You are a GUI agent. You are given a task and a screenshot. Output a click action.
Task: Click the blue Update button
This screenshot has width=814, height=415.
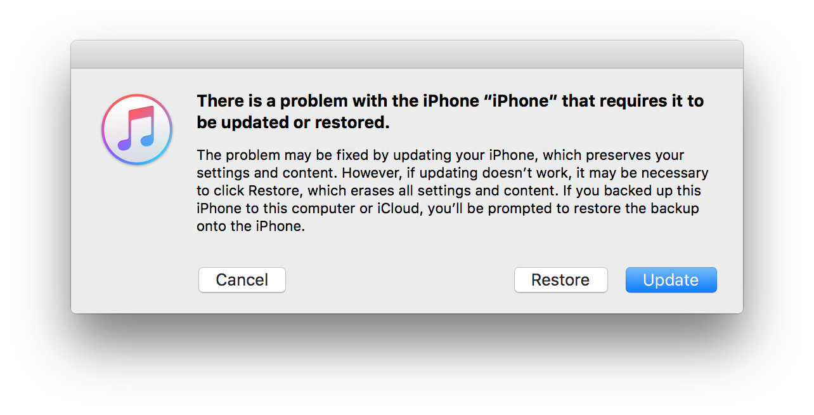pos(671,280)
